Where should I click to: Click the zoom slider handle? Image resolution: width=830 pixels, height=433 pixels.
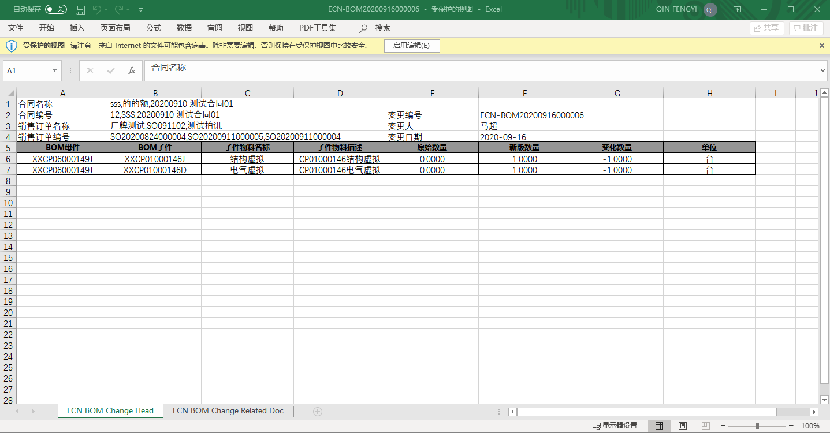click(x=757, y=425)
